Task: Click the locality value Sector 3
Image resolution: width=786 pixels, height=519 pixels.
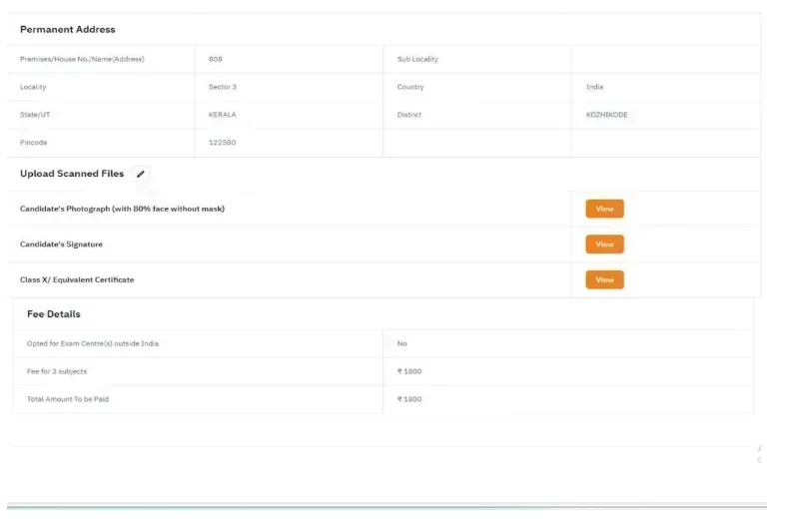Action: click(x=223, y=87)
